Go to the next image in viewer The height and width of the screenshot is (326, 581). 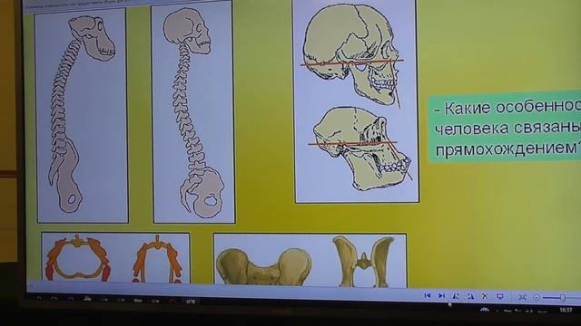[x=441, y=296]
